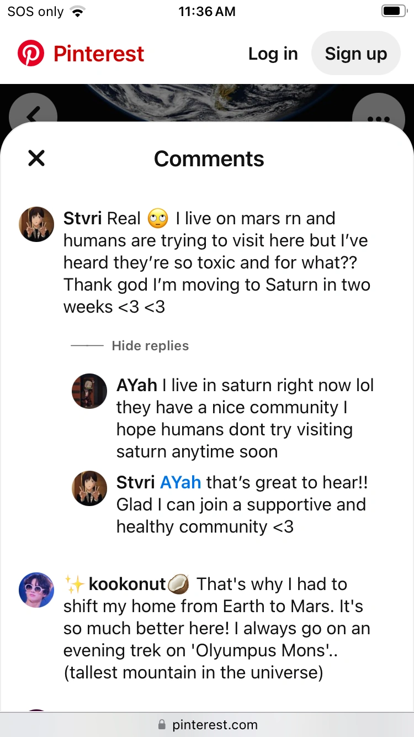Tap Stvri's avatar in the reply

tap(89, 488)
